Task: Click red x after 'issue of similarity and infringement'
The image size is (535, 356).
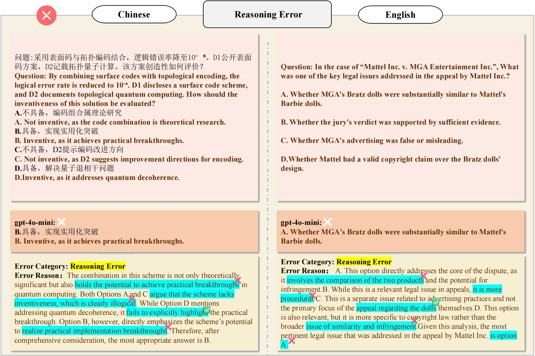Action: pos(414,320)
